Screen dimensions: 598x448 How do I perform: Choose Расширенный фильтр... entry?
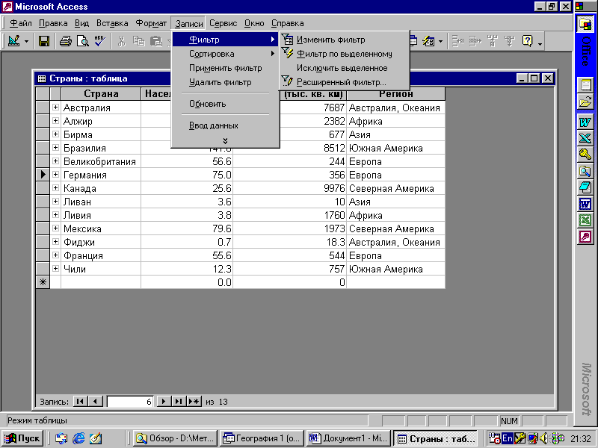[x=345, y=82]
